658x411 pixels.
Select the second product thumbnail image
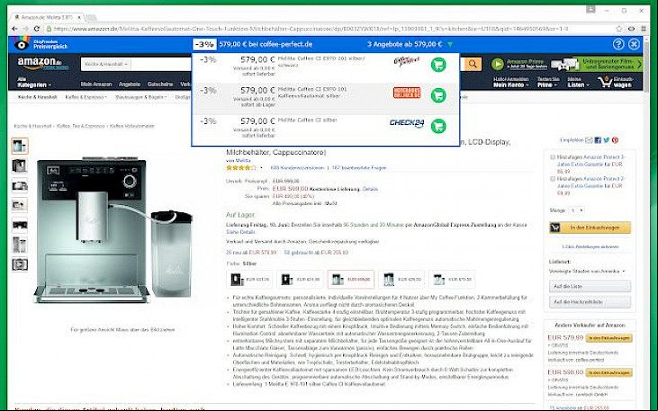tap(20, 165)
